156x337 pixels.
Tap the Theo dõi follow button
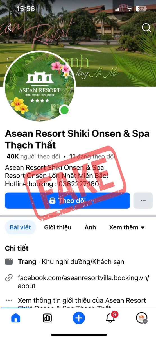click(x=67, y=201)
